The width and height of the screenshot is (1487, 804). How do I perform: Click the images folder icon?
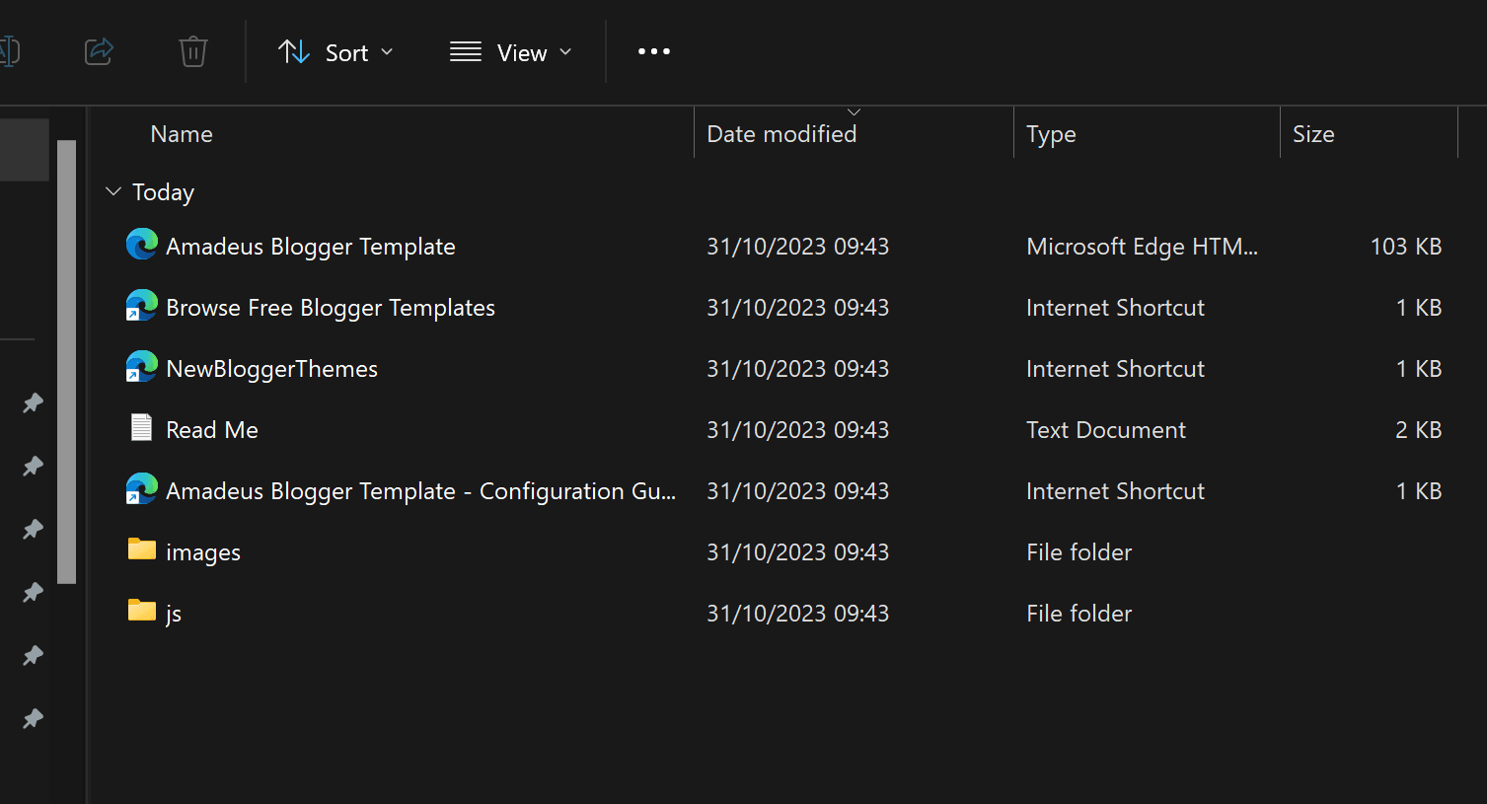tap(142, 549)
